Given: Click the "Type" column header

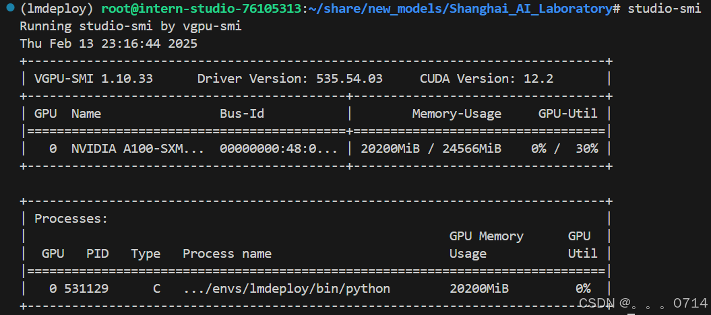Looking at the screenshot, I should pos(146,254).
